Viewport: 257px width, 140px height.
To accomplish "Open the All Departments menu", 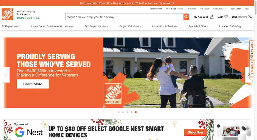I will tap(11, 26).
